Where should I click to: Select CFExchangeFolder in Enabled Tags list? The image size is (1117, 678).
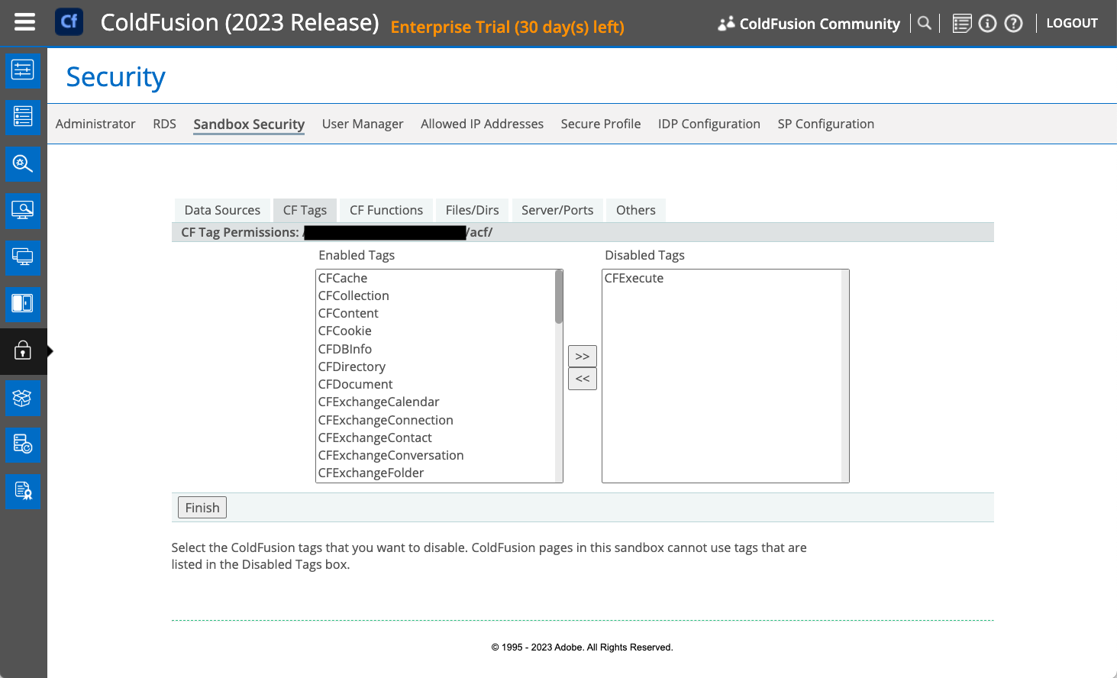435,473
